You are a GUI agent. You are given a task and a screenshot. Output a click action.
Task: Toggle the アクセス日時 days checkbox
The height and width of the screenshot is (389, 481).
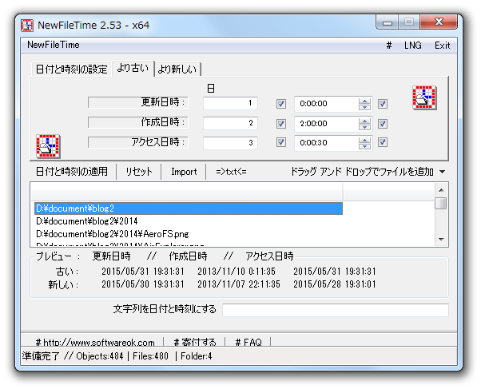click(281, 142)
